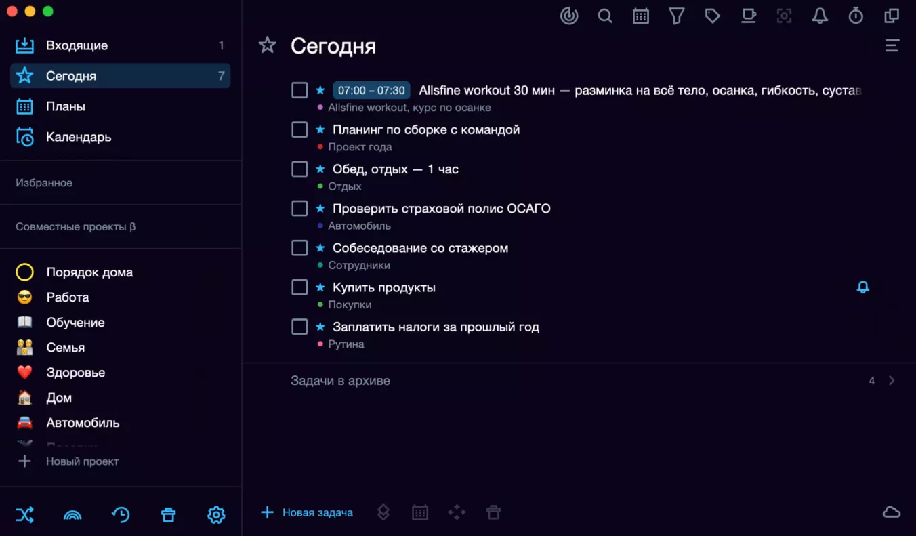Open settings gear in bottom sidebar
Screen dimensions: 916x536
[216, 515]
